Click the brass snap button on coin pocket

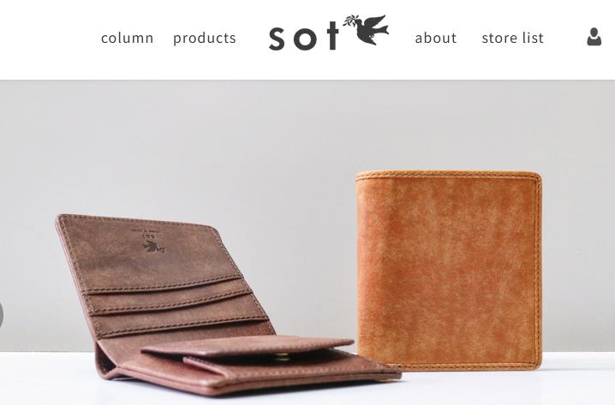pos(282,356)
